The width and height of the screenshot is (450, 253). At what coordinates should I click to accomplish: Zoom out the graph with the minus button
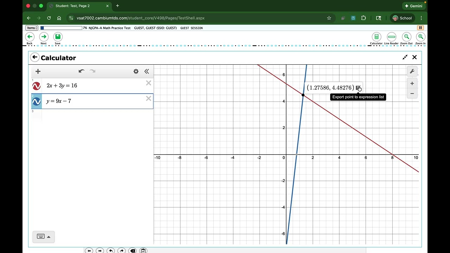[412, 93]
